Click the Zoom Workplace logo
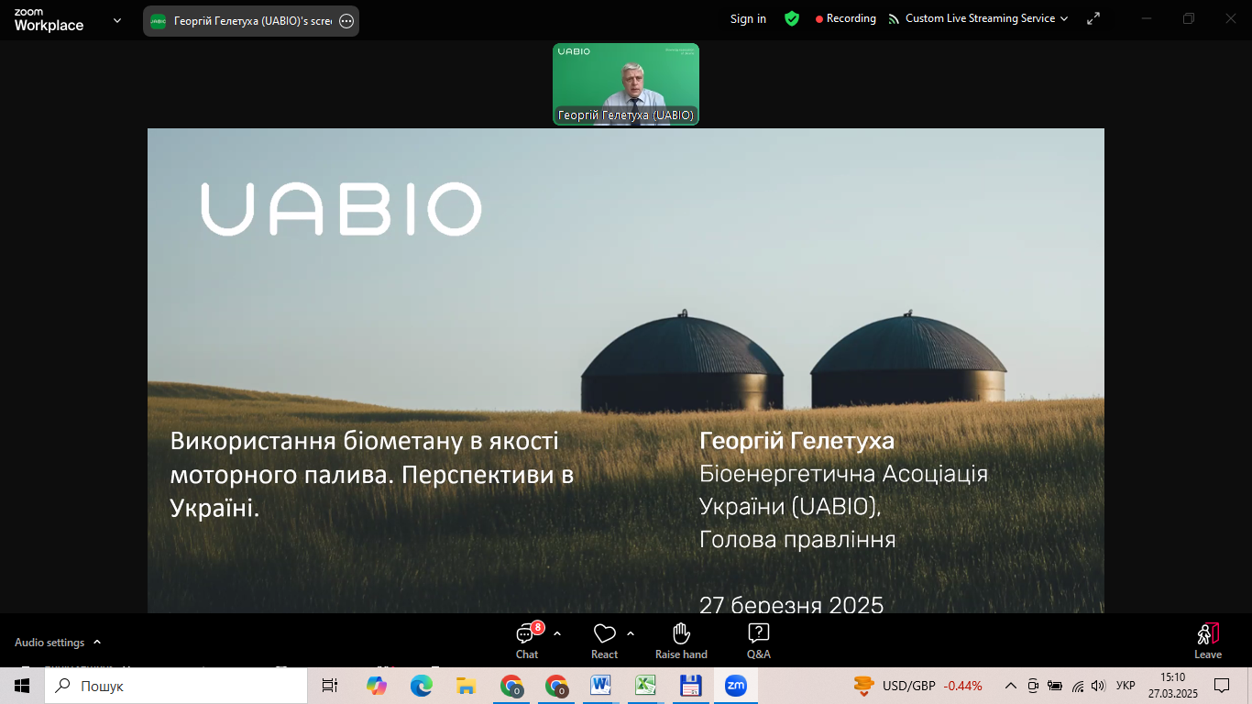This screenshot has width=1252, height=704. point(49,20)
